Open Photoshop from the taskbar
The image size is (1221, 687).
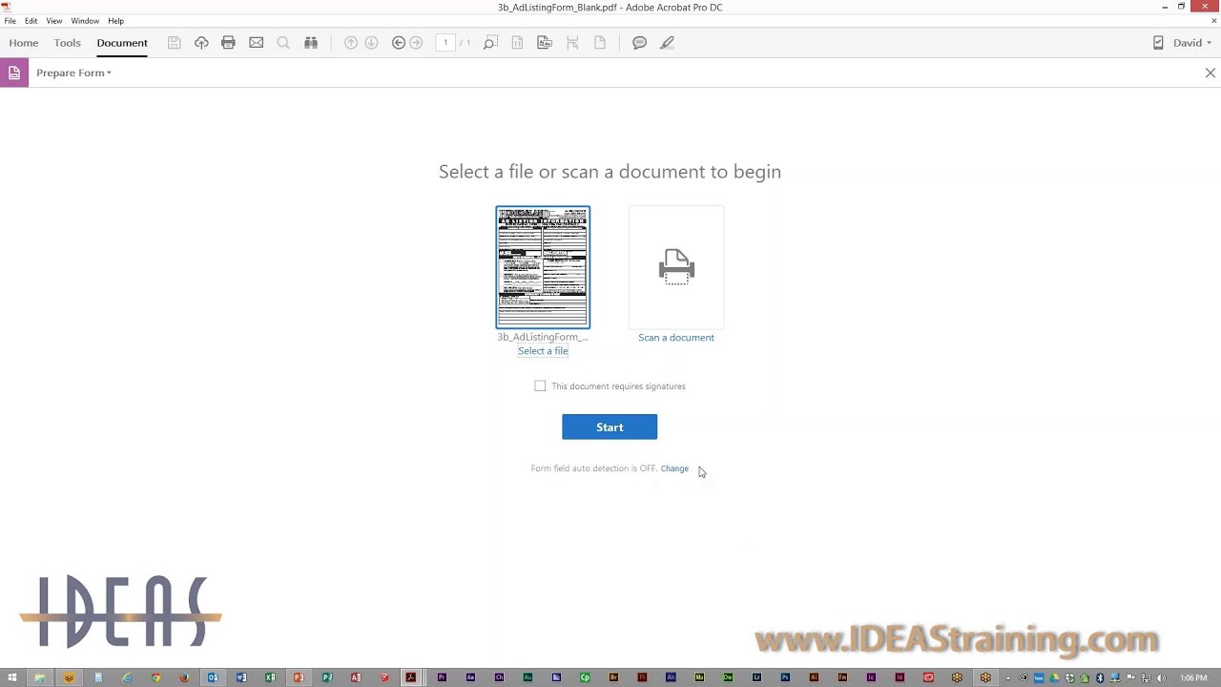pos(785,677)
